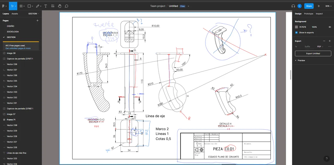This screenshot has width=334, height=165.
Task: Switch to the Layers tab
Action: (6, 14)
